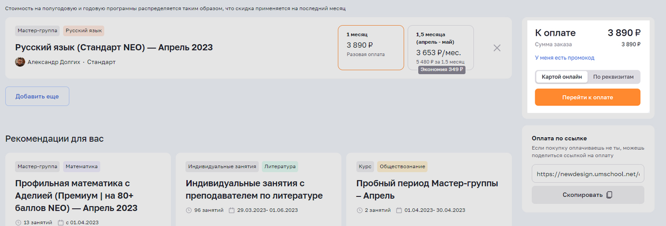
Task: Switch to По реквизитам payment tab
Action: (613, 77)
